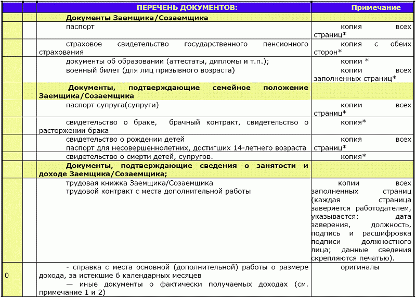Click the паспорт для несовершеннолетних line

coord(186,148)
